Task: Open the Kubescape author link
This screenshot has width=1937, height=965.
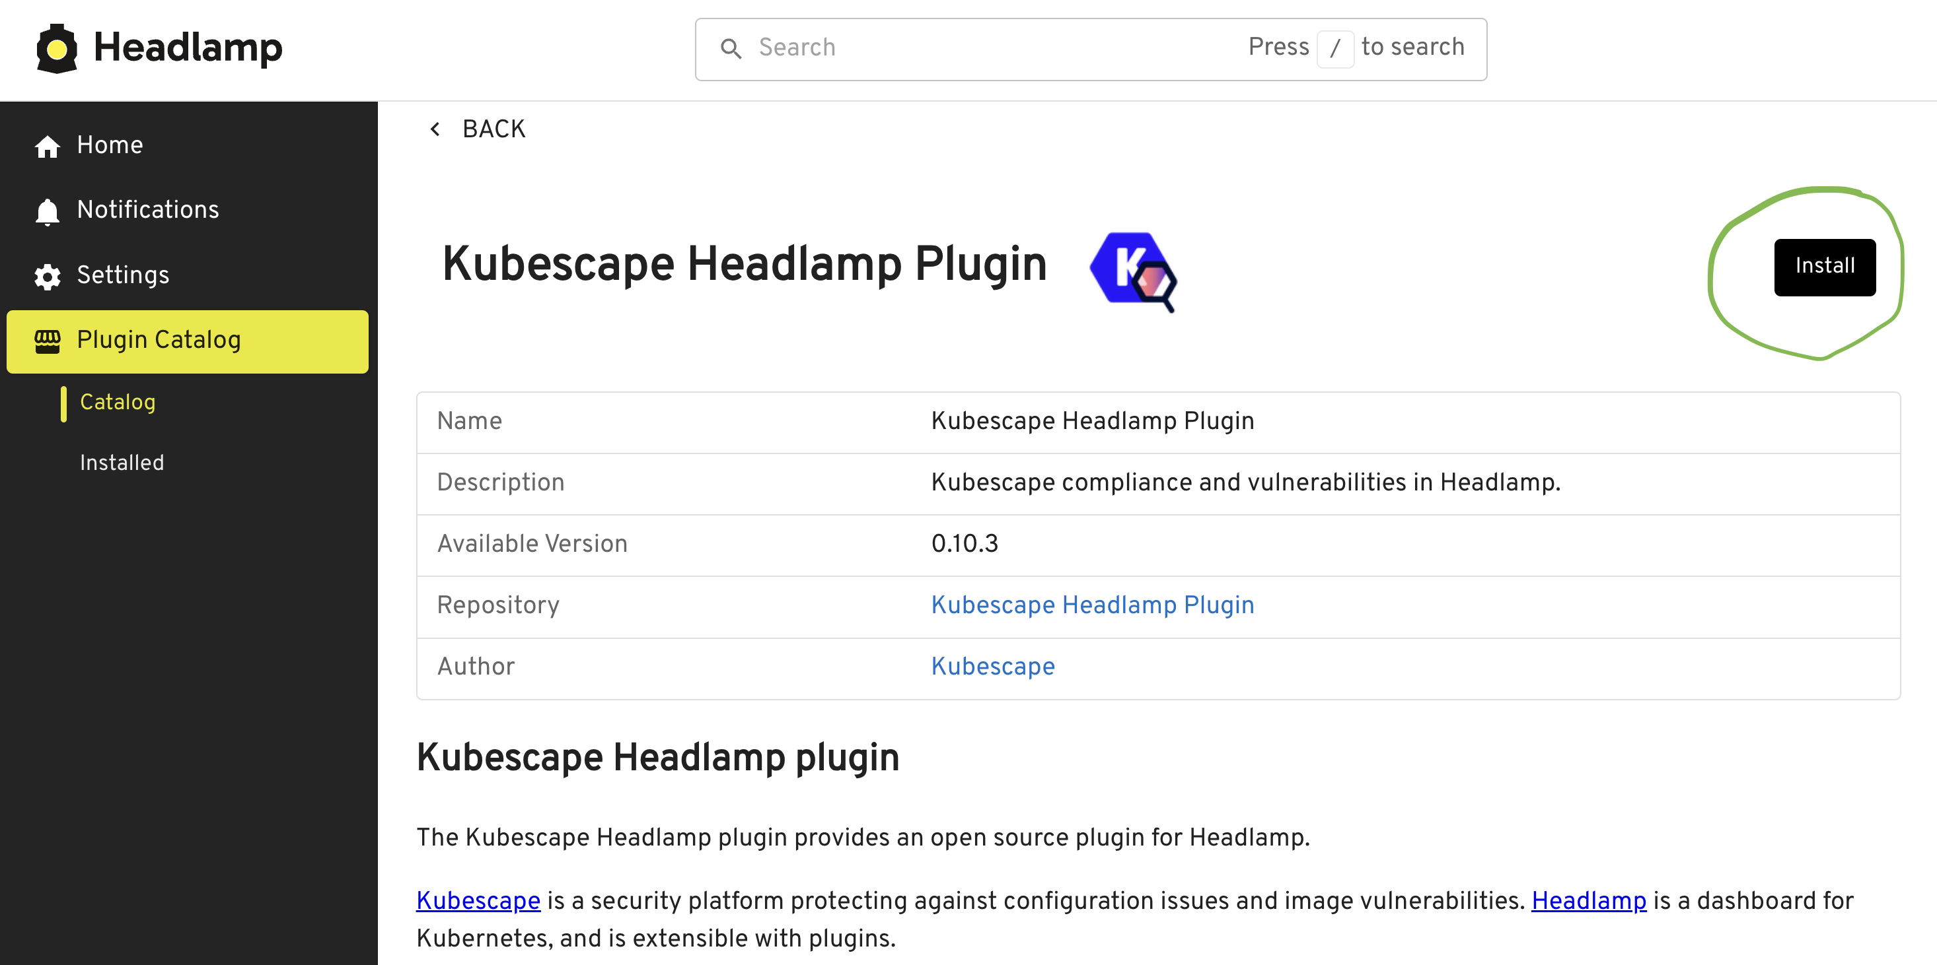Action: [992, 667]
